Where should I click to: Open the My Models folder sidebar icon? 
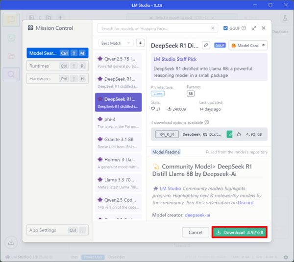tap(11, 56)
